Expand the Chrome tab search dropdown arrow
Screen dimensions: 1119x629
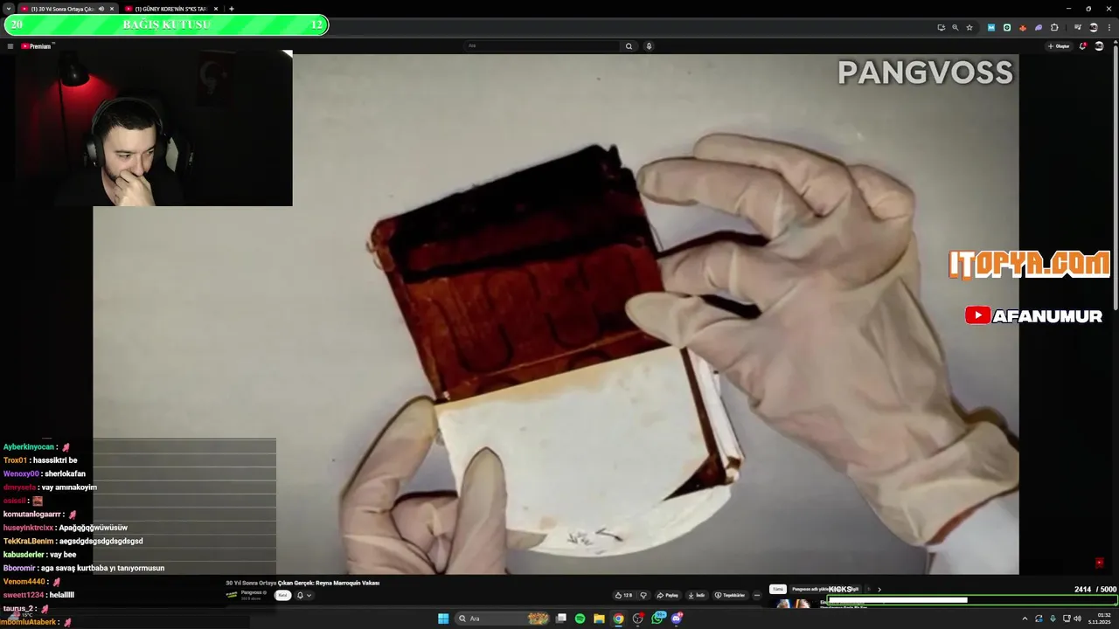tap(9, 9)
